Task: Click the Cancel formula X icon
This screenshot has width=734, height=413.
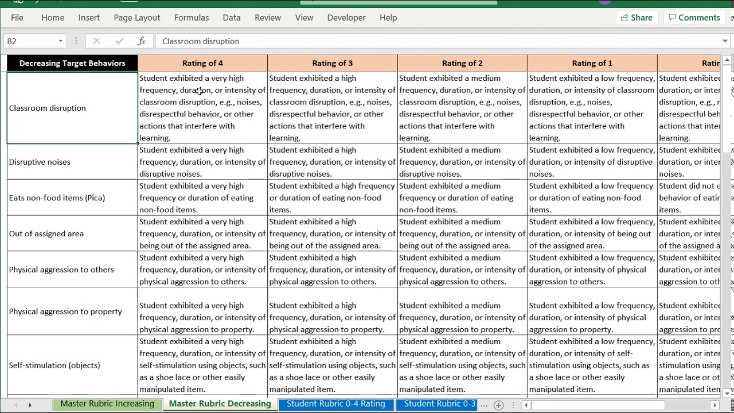Action: 96,41
